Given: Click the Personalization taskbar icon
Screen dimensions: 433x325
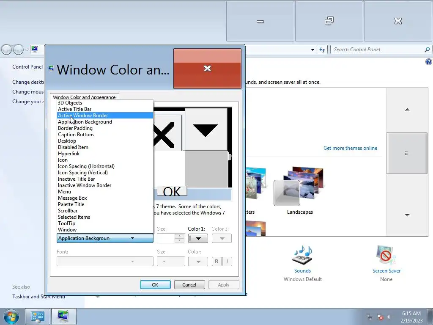Looking at the screenshot, I should (63, 317).
